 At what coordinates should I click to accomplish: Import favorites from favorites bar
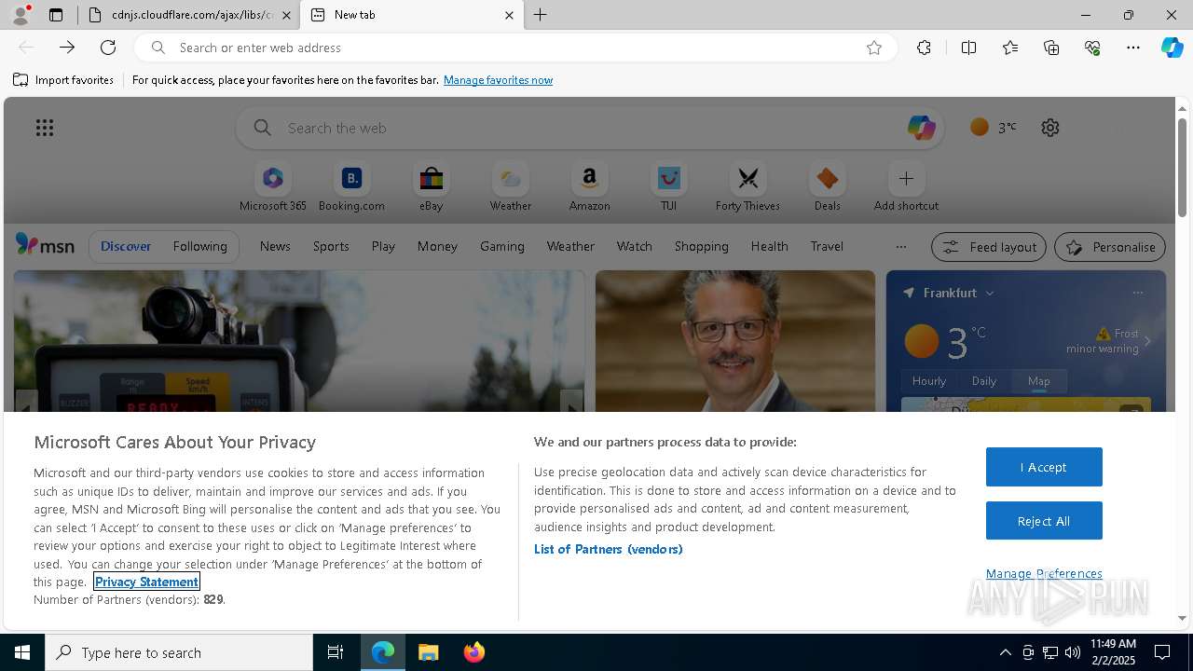[63, 80]
